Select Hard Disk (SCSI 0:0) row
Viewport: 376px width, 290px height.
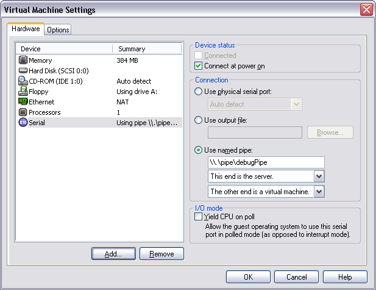click(x=99, y=71)
